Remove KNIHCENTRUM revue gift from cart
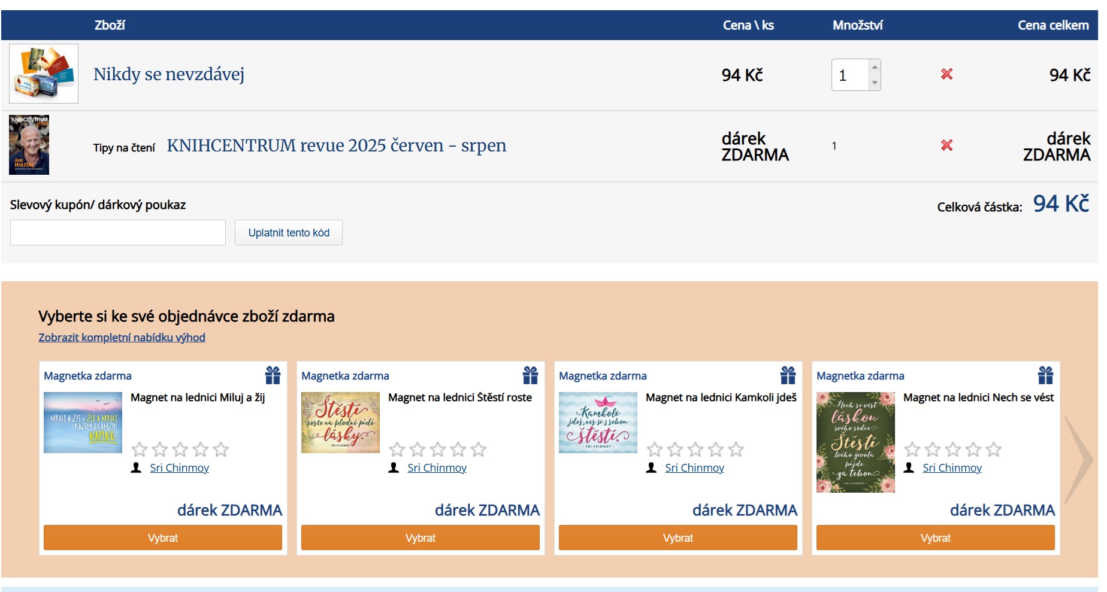Image resolution: width=1107 pixels, height=592 pixels. click(946, 145)
